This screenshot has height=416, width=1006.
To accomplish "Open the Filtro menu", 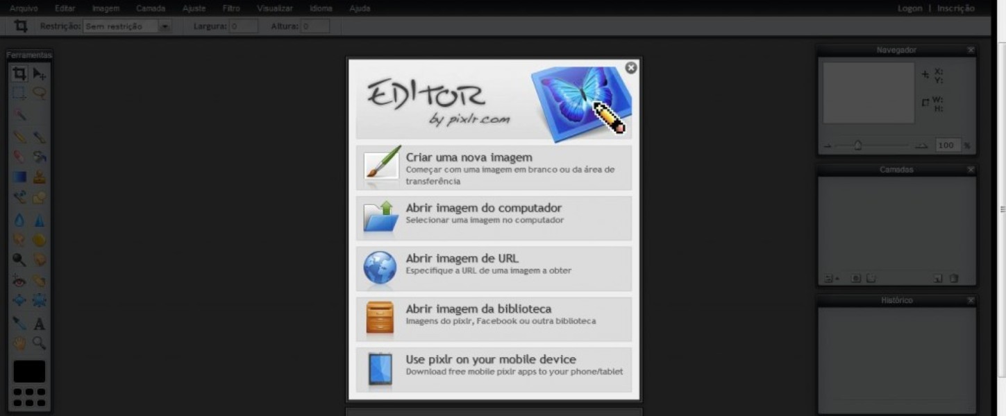I will (231, 8).
